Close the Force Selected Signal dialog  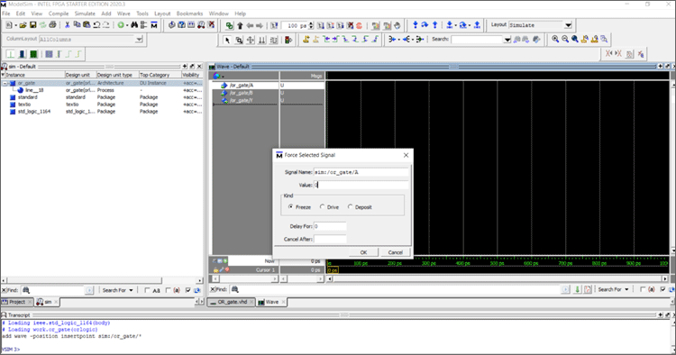pyautogui.click(x=406, y=155)
